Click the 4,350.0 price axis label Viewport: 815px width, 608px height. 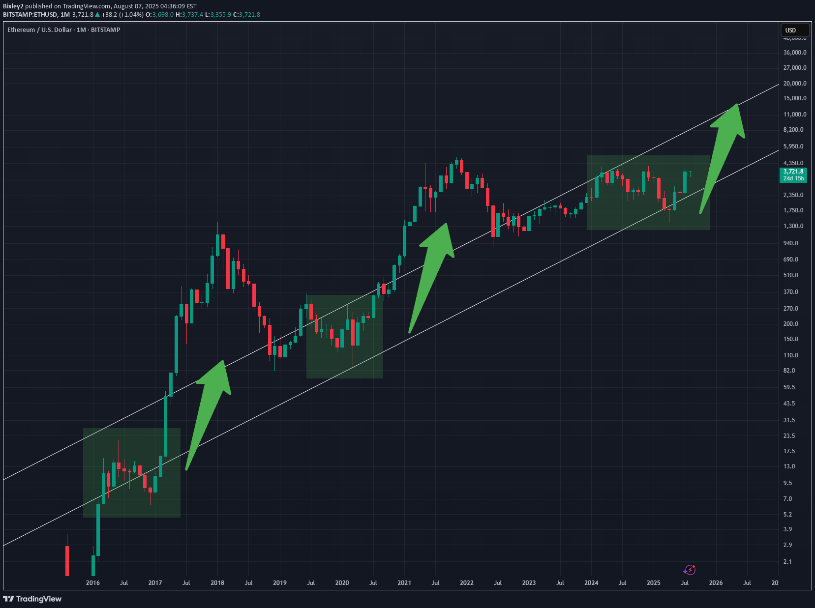[x=793, y=163]
